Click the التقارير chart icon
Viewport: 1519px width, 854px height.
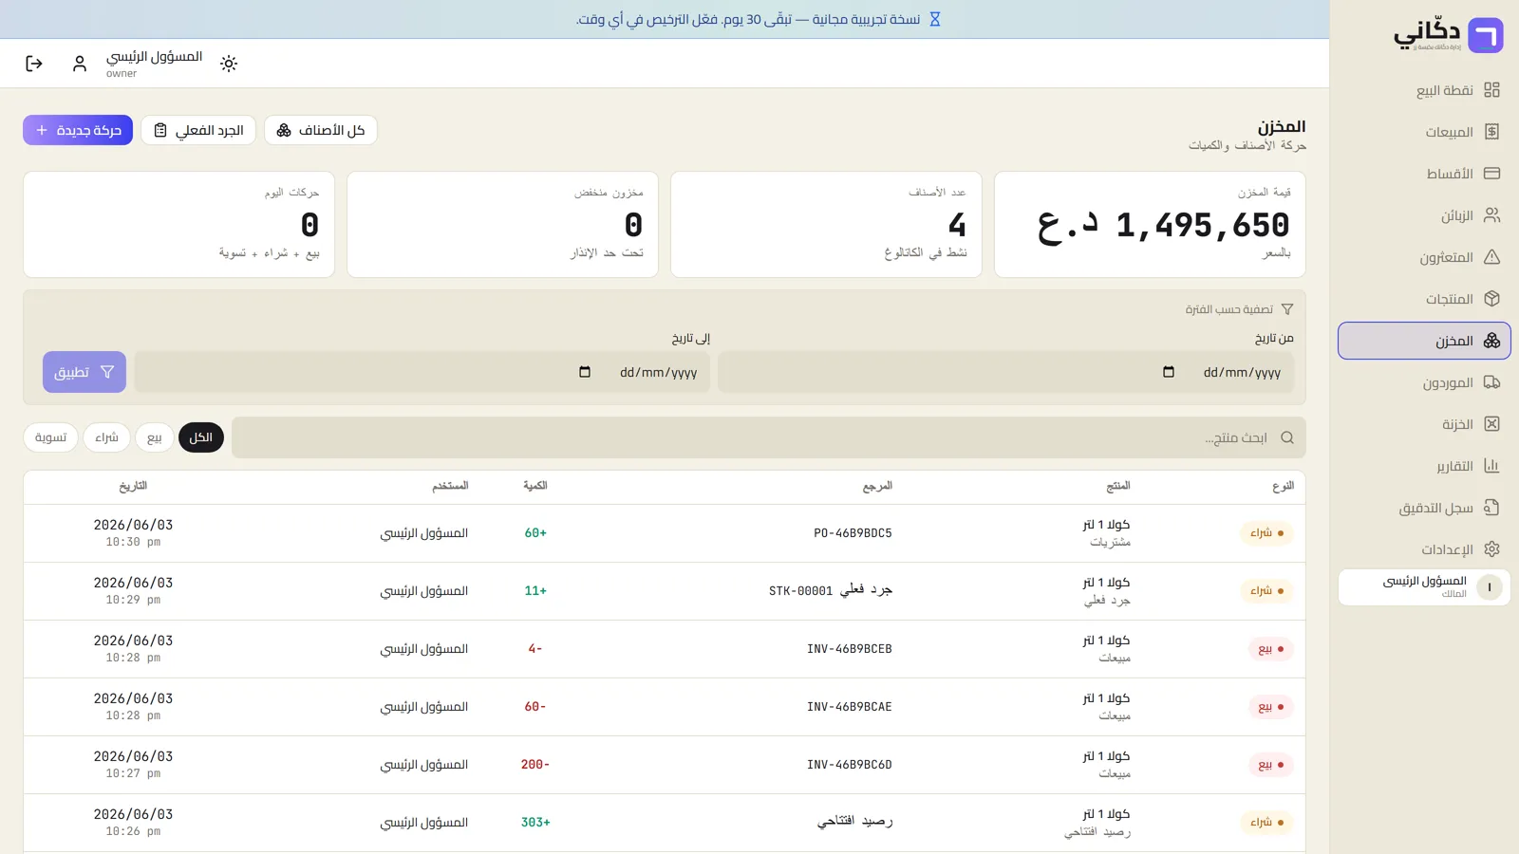click(x=1491, y=466)
